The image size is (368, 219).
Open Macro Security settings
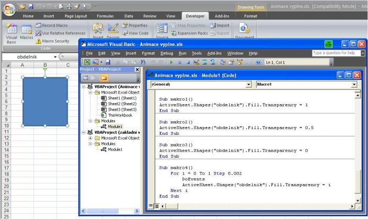(x=52, y=41)
